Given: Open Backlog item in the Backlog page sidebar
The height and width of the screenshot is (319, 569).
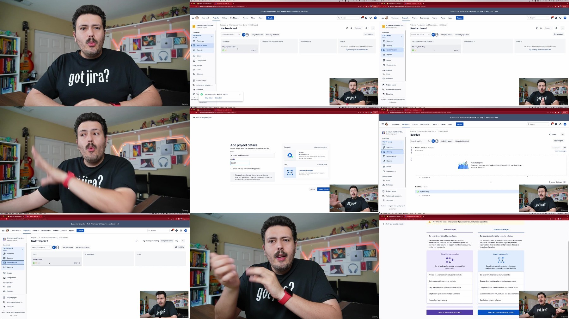Looking at the screenshot, I should click(x=392, y=152).
